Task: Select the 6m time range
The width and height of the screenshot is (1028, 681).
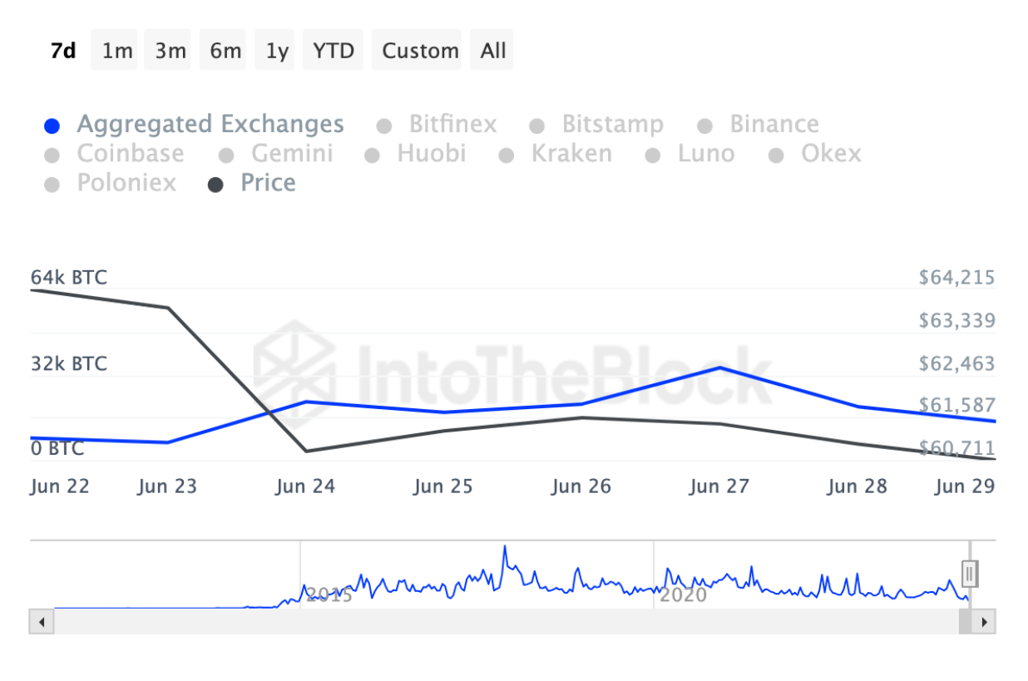Action: 225,51
